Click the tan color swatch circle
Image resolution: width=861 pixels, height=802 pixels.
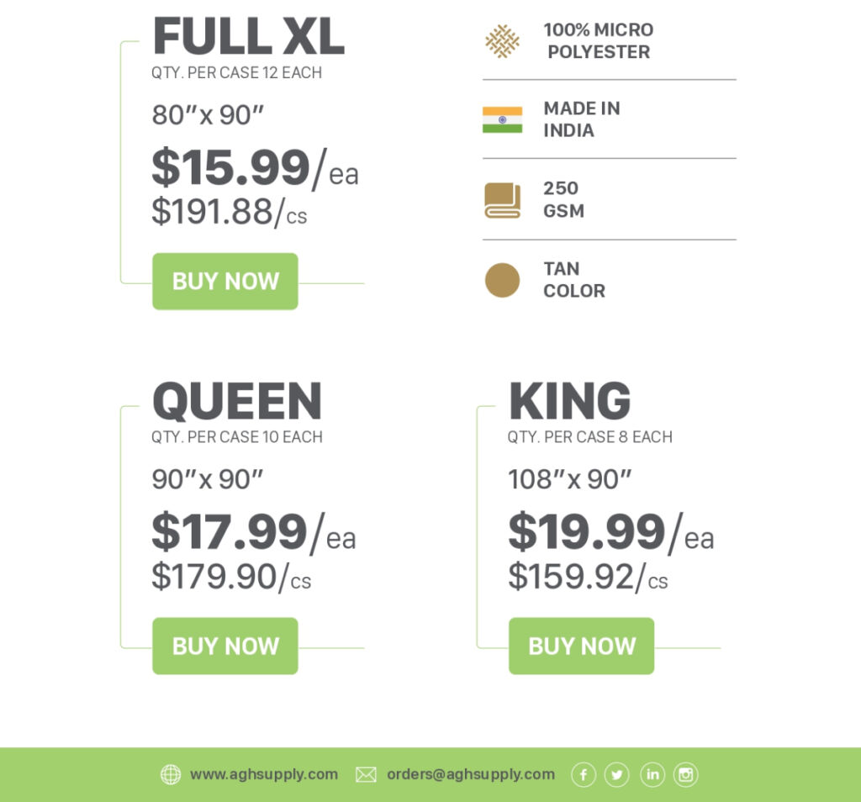(x=502, y=280)
